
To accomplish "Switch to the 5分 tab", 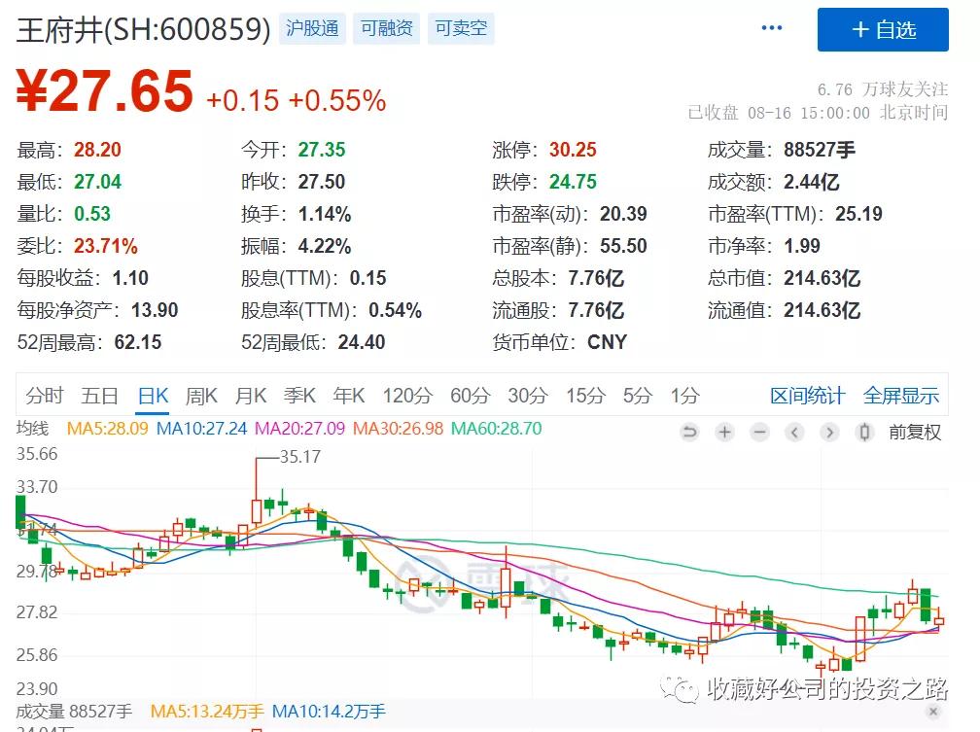I will [x=638, y=396].
